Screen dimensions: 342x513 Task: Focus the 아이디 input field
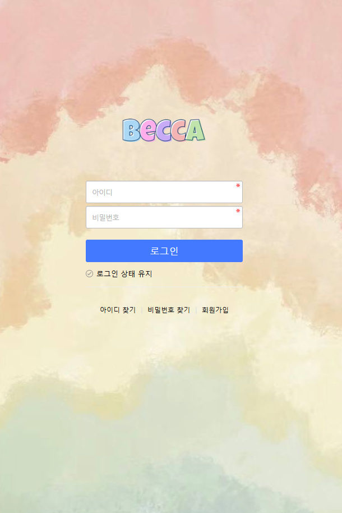click(164, 192)
